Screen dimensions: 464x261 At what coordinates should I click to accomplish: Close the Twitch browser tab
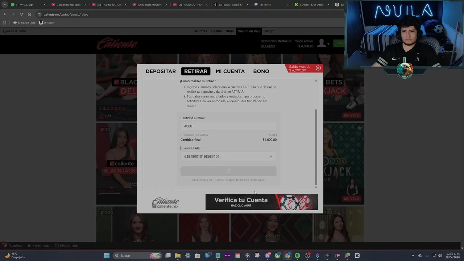(288, 5)
